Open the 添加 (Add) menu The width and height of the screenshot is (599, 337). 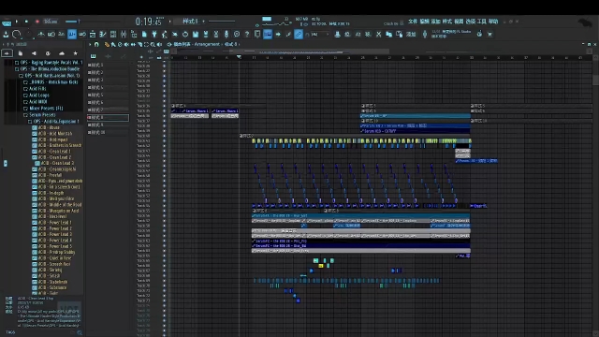[x=436, y=22]
